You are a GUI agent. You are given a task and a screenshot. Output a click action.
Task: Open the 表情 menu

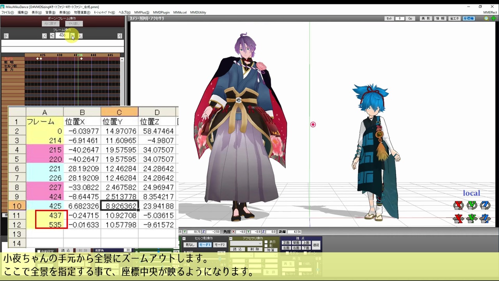tap(65, 12)
